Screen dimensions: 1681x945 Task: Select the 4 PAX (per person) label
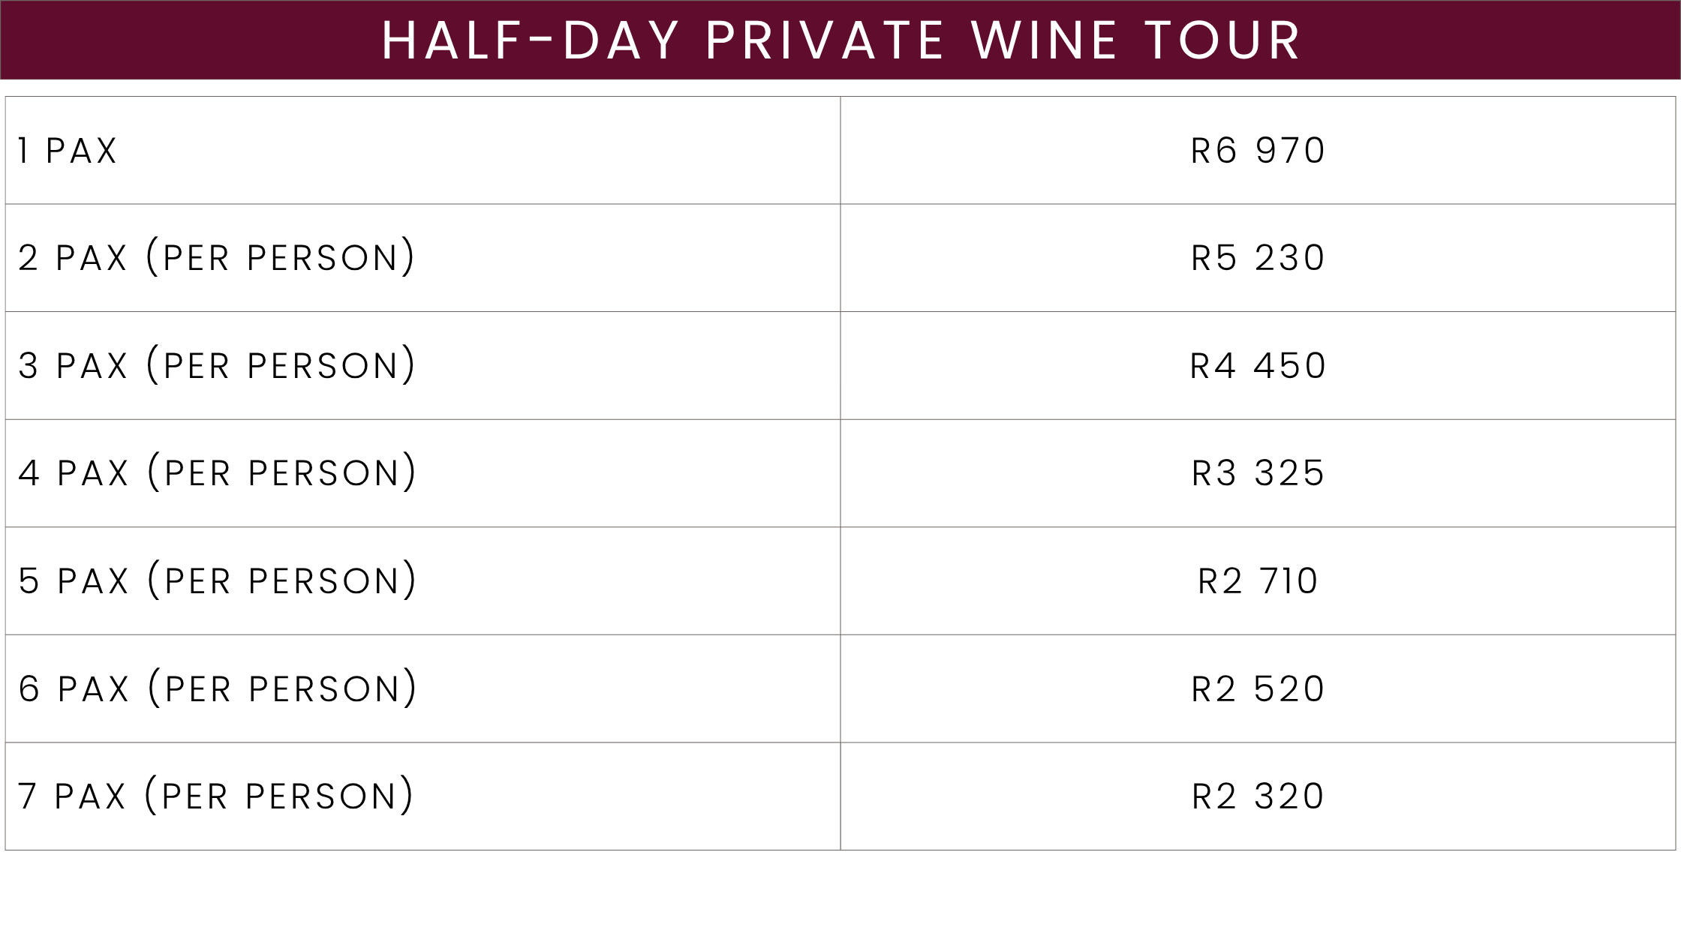217,472
